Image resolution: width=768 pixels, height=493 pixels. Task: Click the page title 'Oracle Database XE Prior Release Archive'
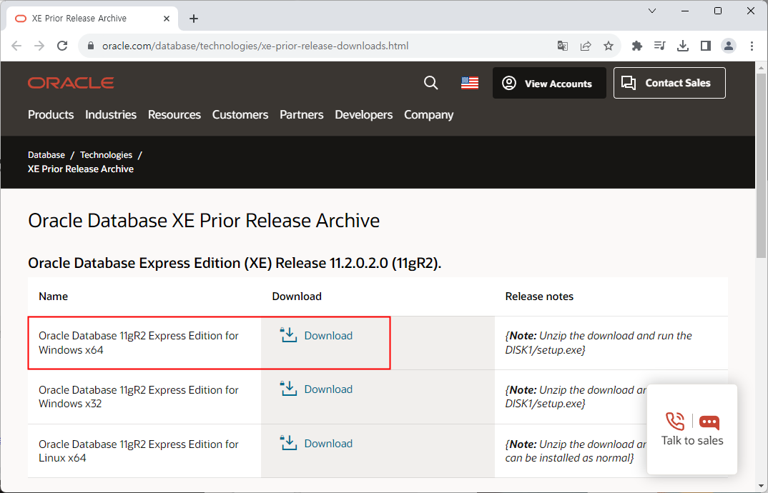204,220
